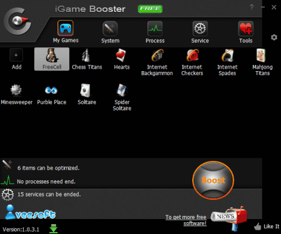
Task: Click the NEWS mailbox icon
Action: coord(229,218)
